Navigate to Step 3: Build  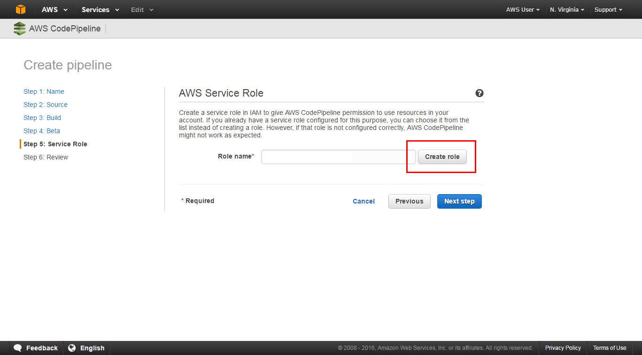click(x=42, y=118)
